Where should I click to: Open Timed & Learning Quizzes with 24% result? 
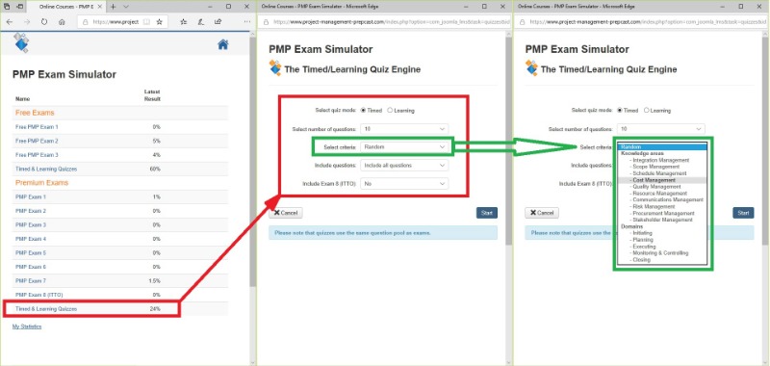click(46, 309)
